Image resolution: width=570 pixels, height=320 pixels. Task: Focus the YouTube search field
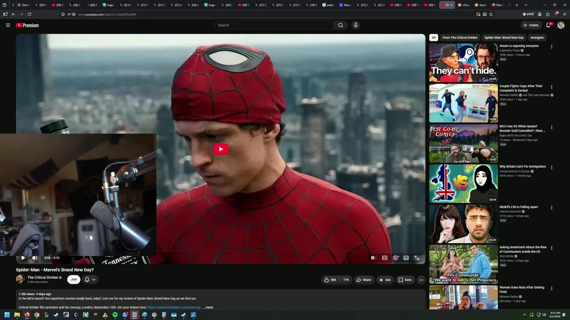274,25
